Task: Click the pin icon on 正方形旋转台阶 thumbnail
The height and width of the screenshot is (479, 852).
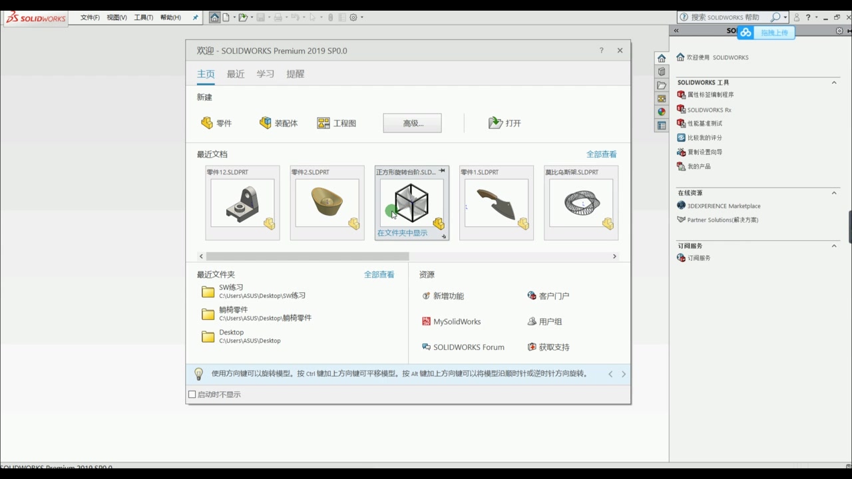Action: tap(442, 171)
